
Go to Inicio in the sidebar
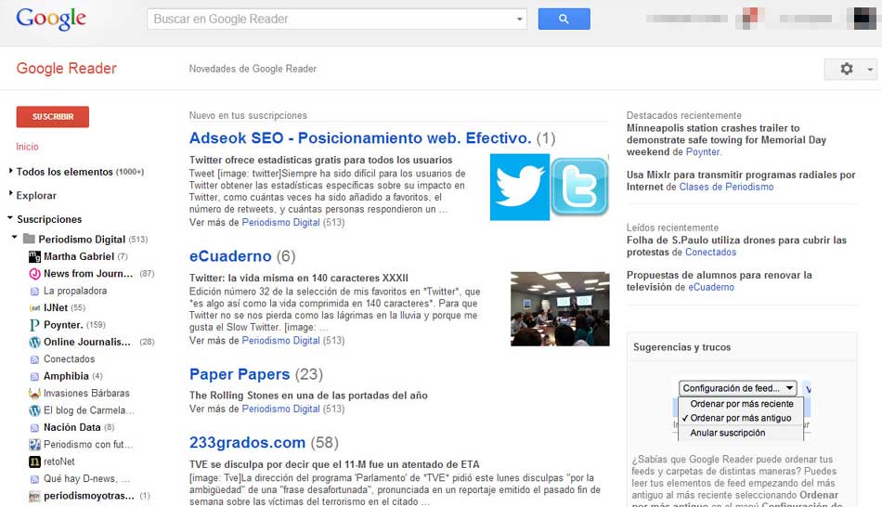pyautogui.click(x=27, y=147)
